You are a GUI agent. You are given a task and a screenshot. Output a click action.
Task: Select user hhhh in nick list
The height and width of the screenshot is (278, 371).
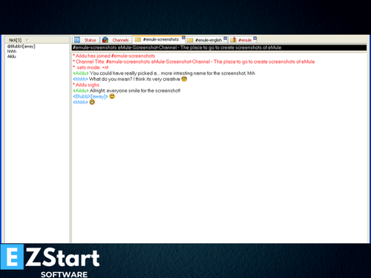(x=12, y=51)
